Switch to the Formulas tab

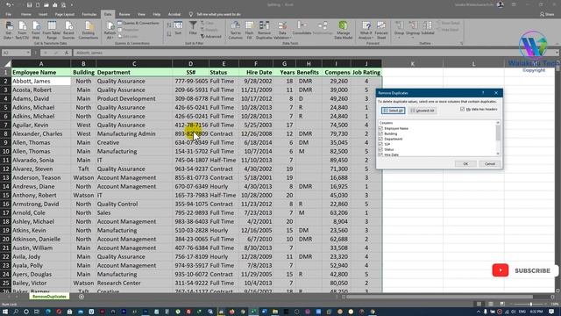(89, 14)
